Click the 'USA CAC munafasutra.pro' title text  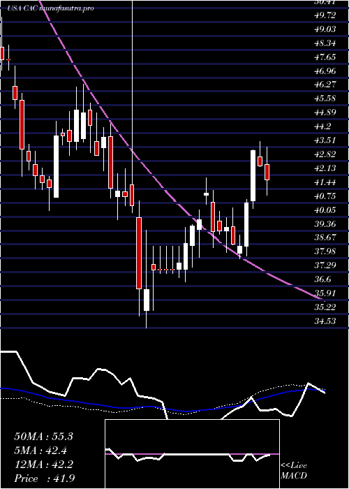(50, 8)
